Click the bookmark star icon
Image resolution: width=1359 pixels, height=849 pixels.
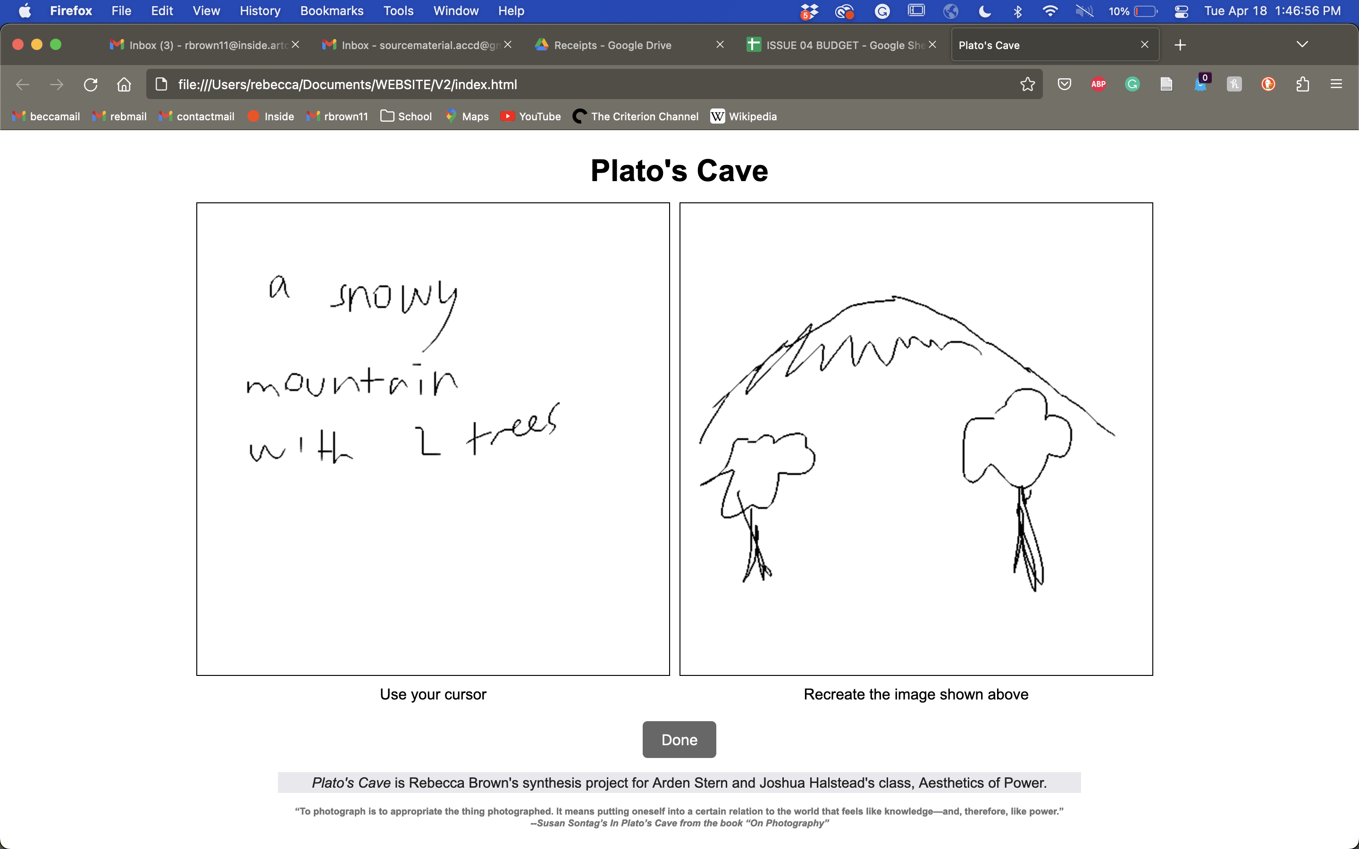coord(1027,84)
